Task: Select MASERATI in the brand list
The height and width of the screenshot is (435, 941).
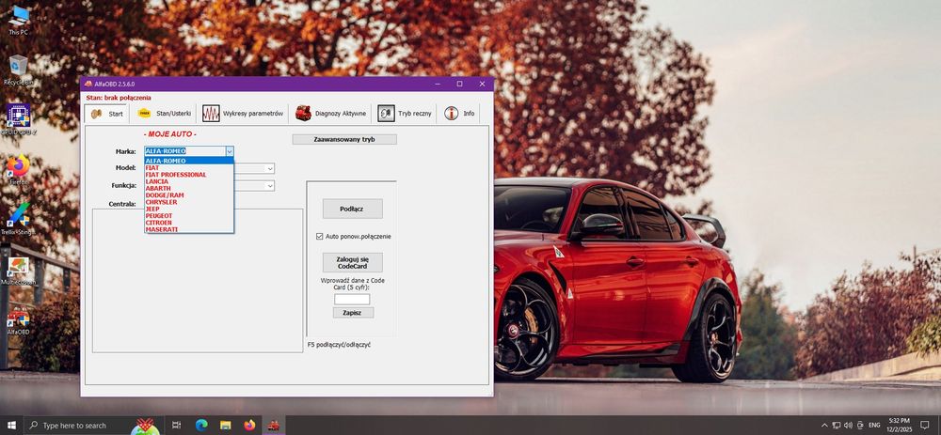Action: click(189, 229)
